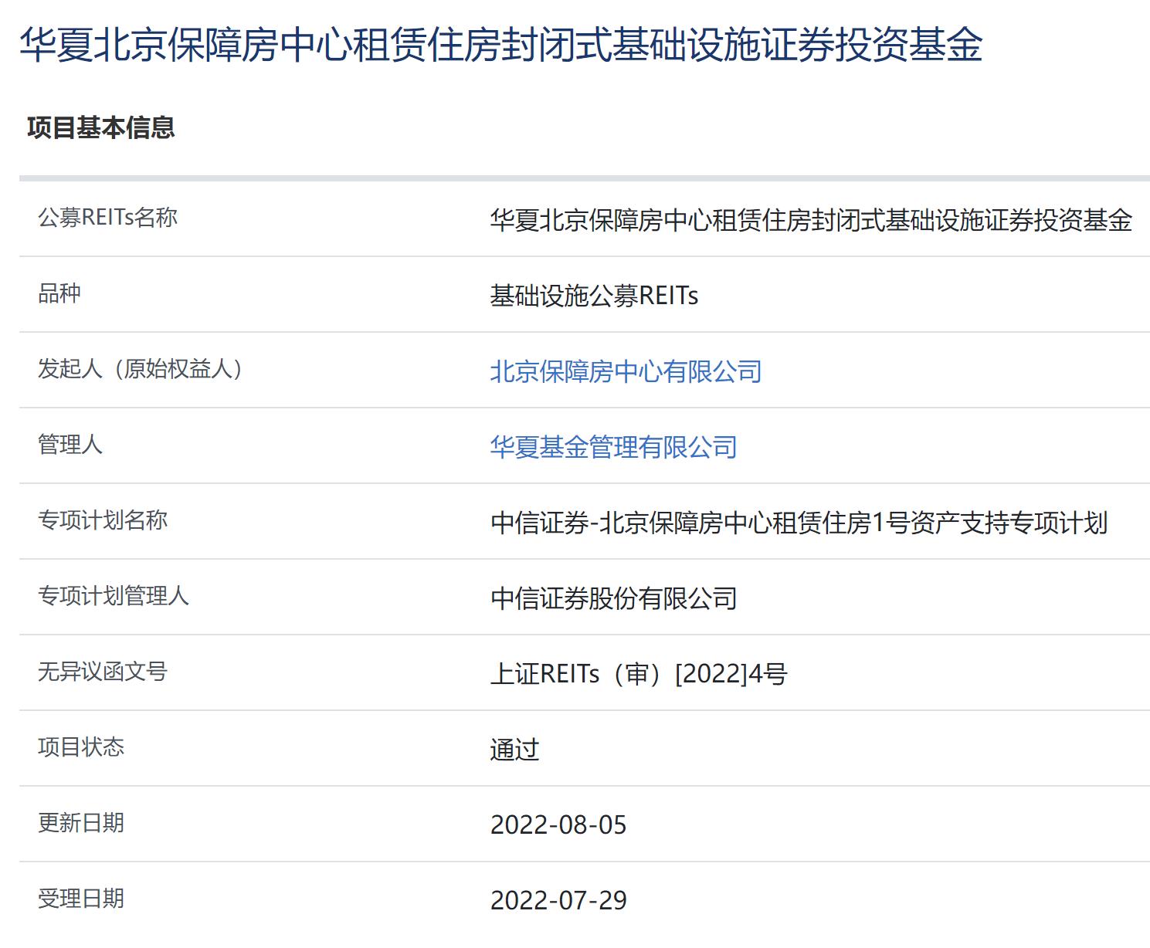Click the 品种 row label
The image size is (1150, 948).
click(x=59, y=293)
